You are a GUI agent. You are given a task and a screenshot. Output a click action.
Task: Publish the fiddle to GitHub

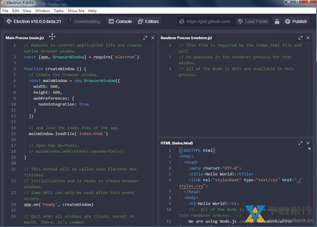click(x=295, y=22)
